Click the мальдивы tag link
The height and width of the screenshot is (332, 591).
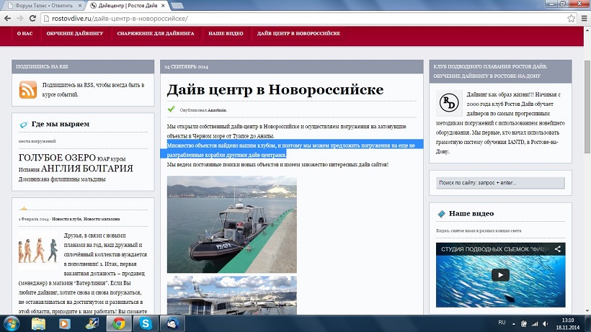coord(94,179)
